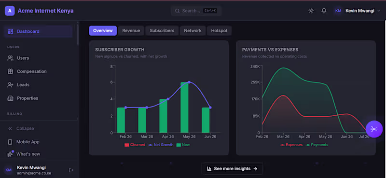Toggle the Churned legend entry
Screen dimensions: 386x178
pos(135,145)
